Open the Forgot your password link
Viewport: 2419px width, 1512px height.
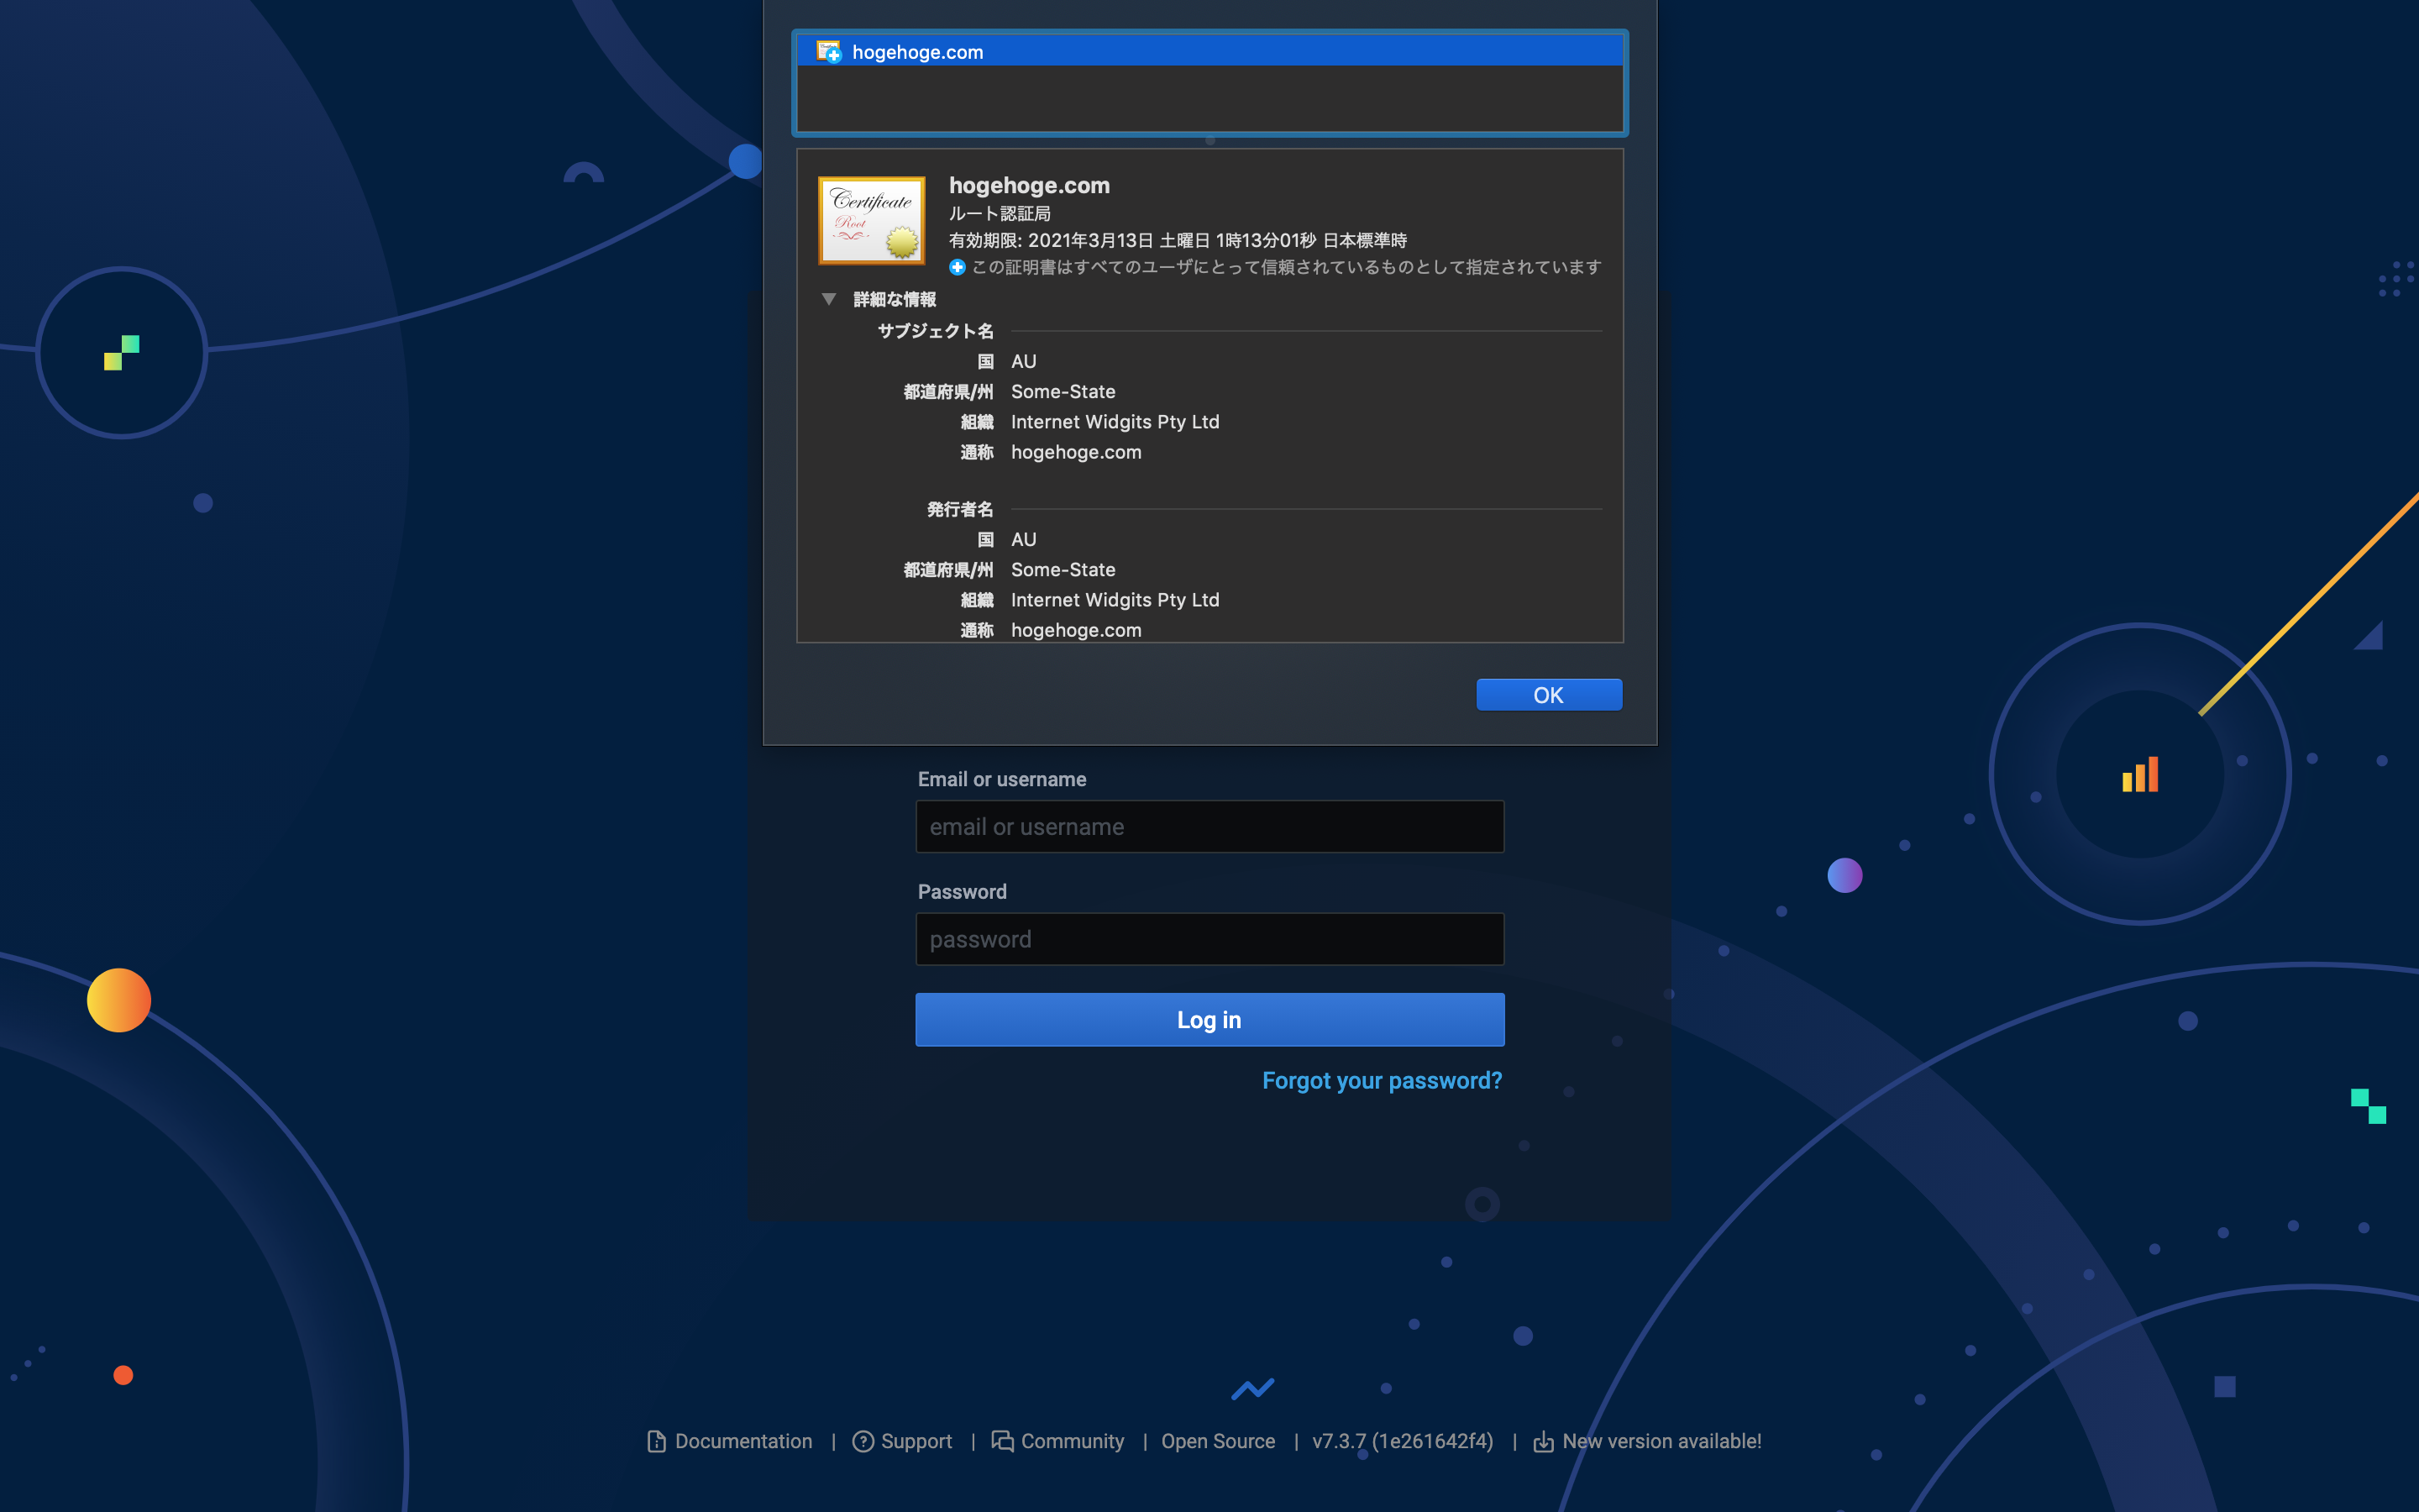pyautogui.click(x=1382, y=1081)
